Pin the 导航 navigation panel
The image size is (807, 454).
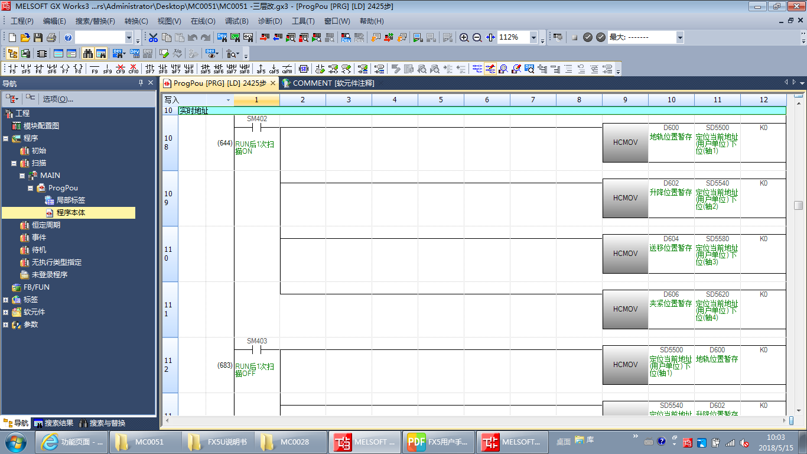(141, 83)
